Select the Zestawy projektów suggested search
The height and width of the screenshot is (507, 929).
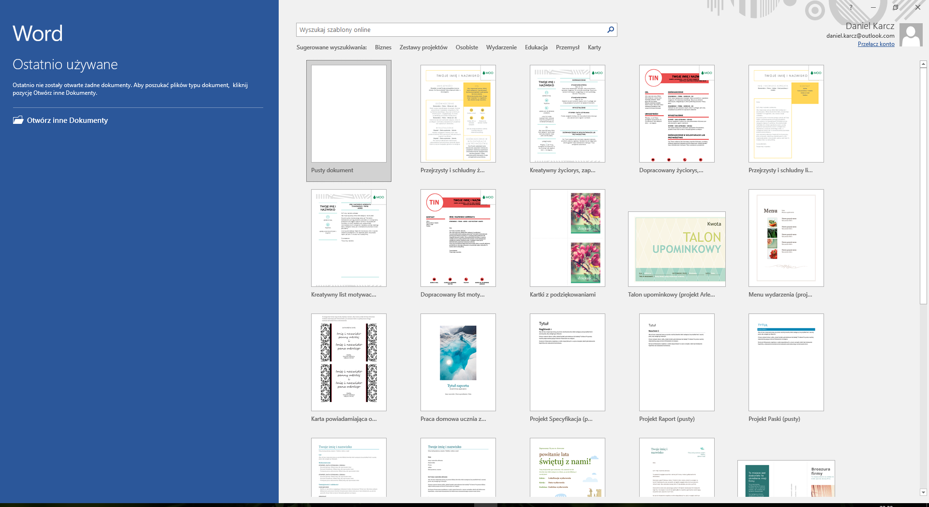[x=423, y=47]
